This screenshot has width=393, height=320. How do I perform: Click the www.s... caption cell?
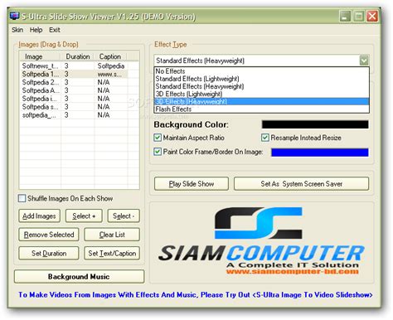111,74
